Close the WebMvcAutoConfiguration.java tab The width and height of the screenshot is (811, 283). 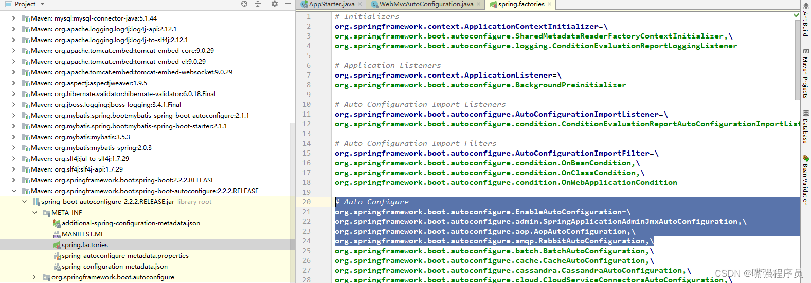(478, 4)
